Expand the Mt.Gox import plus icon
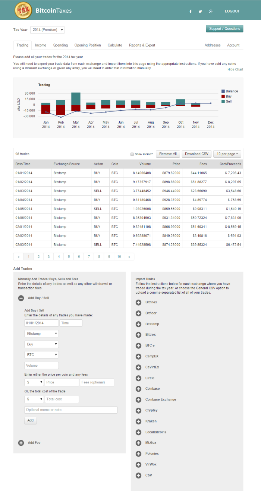 coord(139,443)
